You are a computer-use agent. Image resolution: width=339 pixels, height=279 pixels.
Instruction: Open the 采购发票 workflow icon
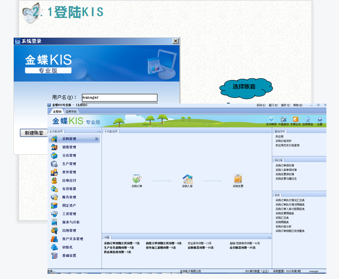pyautogui.click(x=238, y=179)
